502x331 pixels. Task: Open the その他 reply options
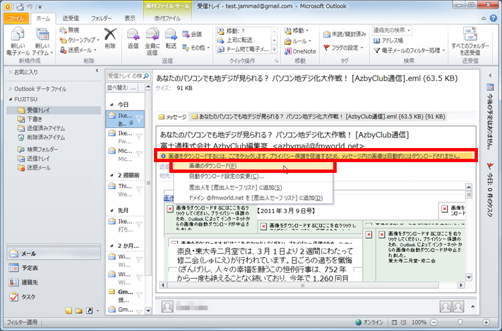coord(195,48)
